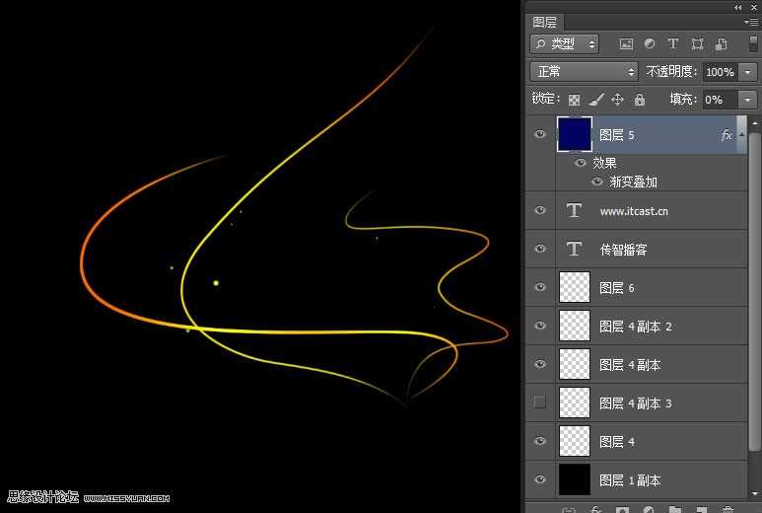Image resolution: width=762 pixels, height=513 pixels.
Task: Click the adjustment layer filter icon
Action: (650, 44)
